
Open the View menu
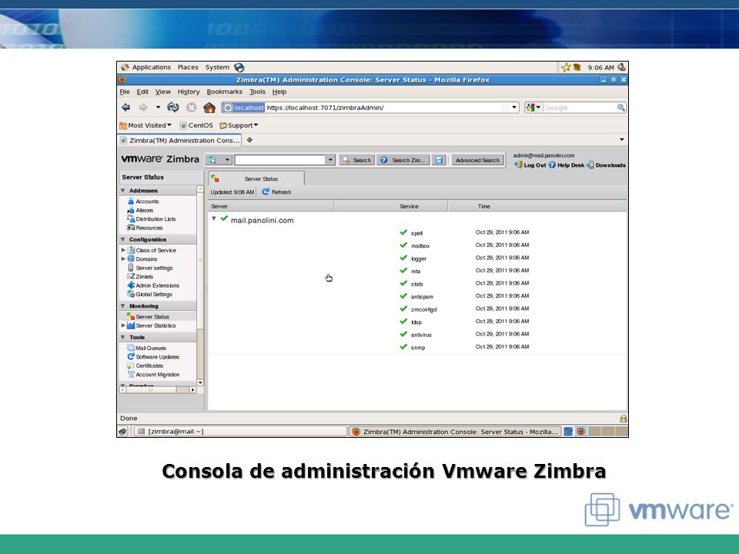point(162,92)
